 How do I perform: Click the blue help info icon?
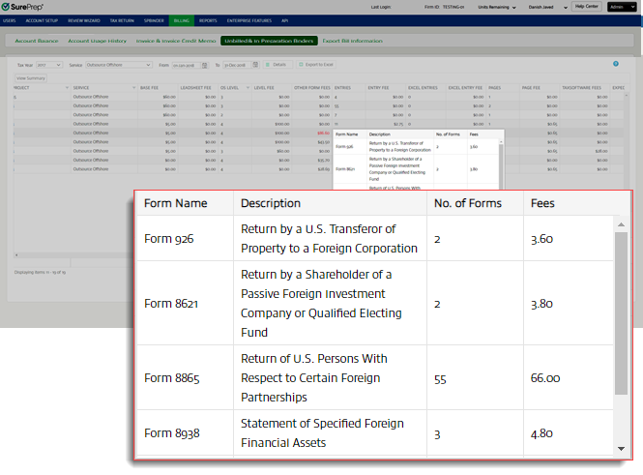click(x=616, y=64)
